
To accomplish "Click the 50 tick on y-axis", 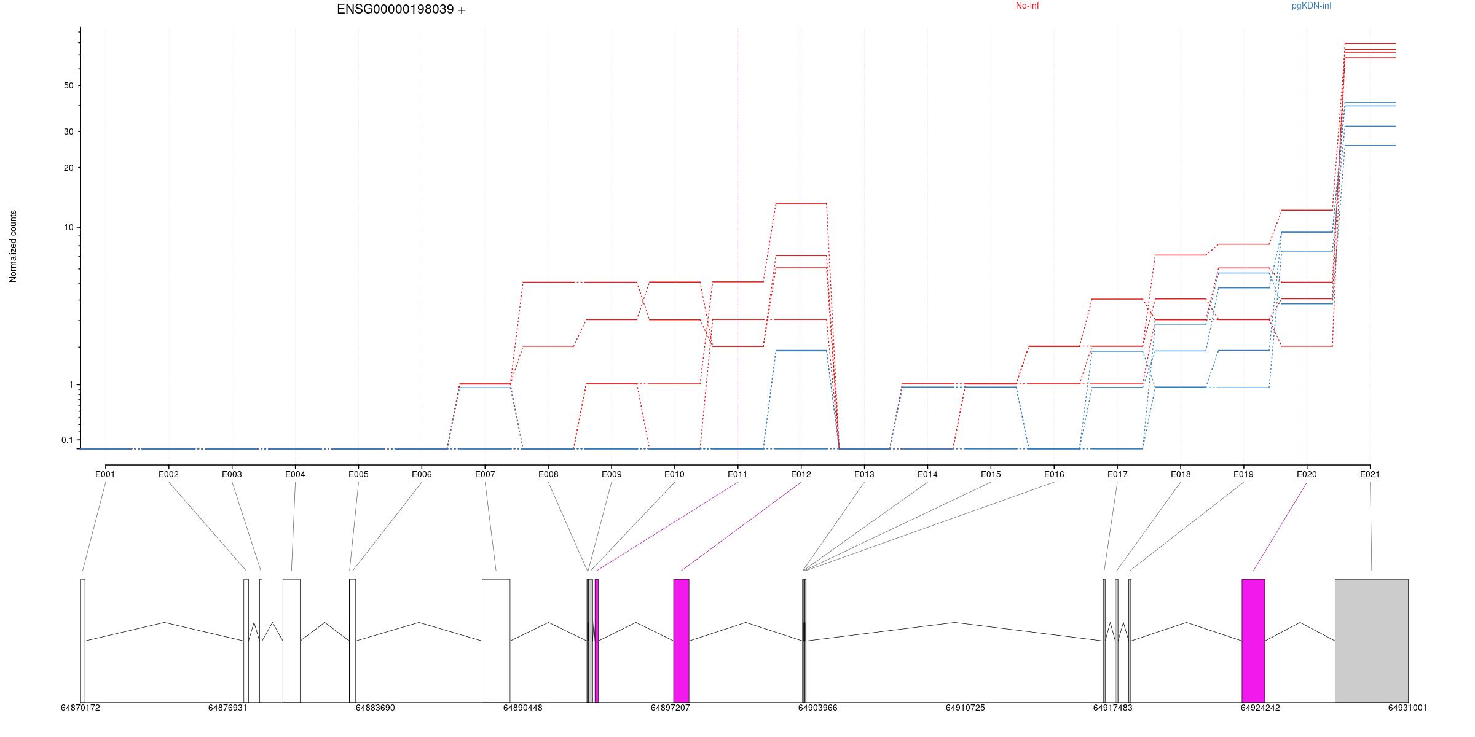I will 68,86.
